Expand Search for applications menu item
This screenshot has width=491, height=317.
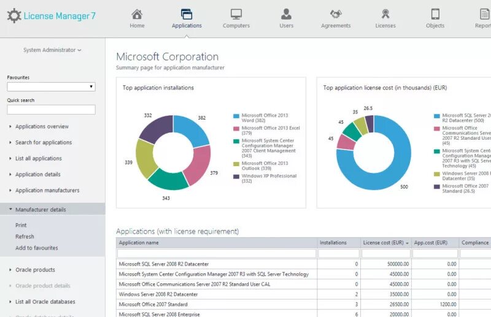44,142
